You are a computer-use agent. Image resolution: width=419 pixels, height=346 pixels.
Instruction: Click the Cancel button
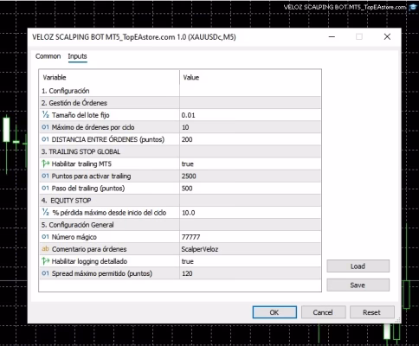[323, 312]
